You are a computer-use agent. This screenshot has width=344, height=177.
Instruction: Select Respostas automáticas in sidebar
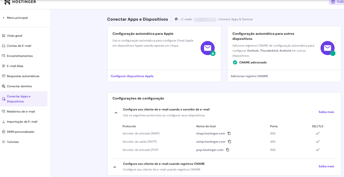(24, 76)
